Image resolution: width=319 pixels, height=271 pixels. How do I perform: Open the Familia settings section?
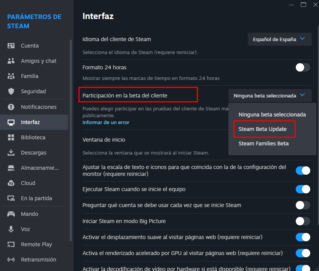pyautogui.click(x=34, y=76)
